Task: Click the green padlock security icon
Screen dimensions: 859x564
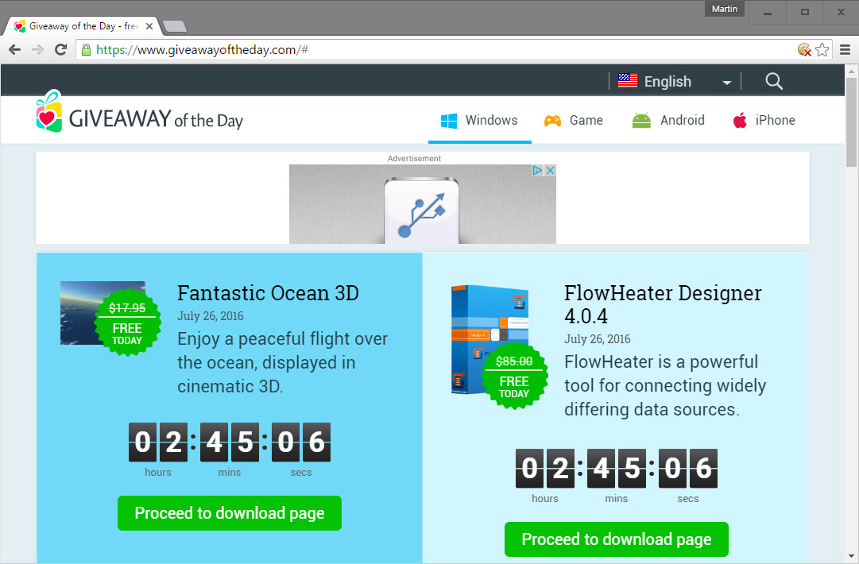Action: pyautogui.click(x=86, y=50)
